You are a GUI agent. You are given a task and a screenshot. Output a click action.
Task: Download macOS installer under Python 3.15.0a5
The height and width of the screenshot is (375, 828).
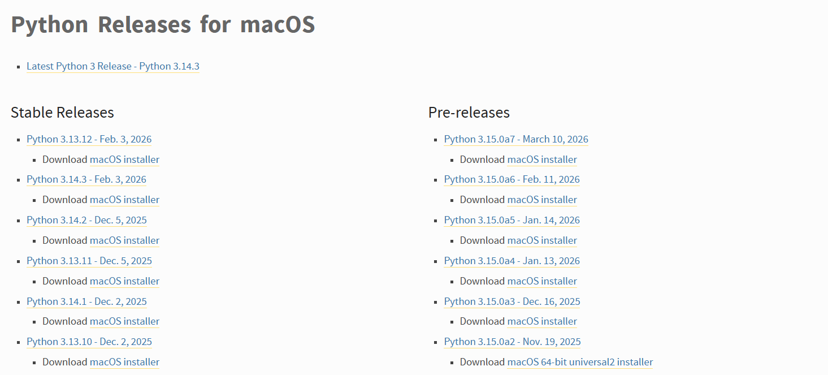(x=542, y=240)
